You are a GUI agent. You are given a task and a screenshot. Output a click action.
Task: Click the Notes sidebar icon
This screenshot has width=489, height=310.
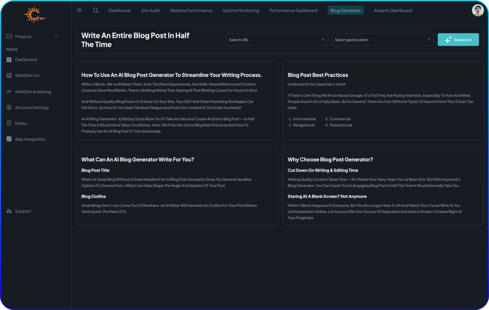pos(9,123)
